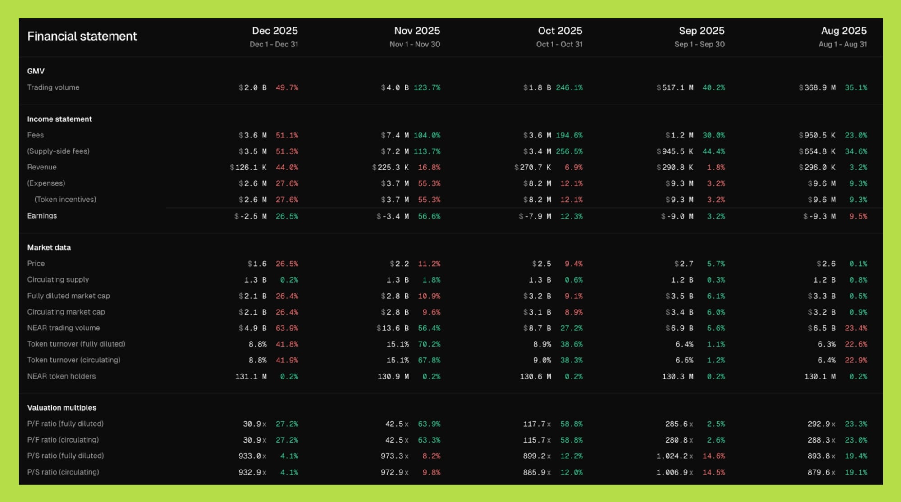Click the NEAR token holders label

61,376
